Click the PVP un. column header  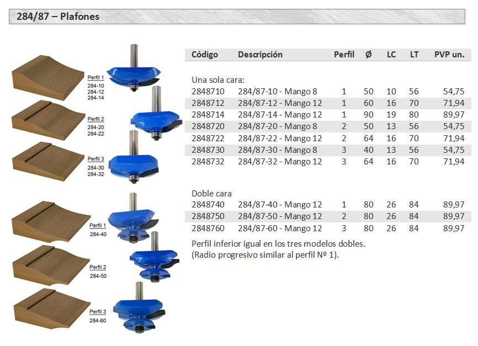coord(449,55)
